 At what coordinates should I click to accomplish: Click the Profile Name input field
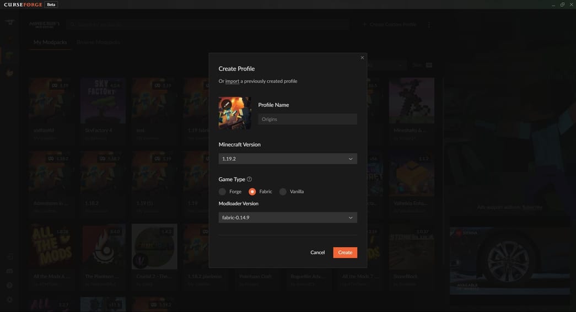(308, 119)
